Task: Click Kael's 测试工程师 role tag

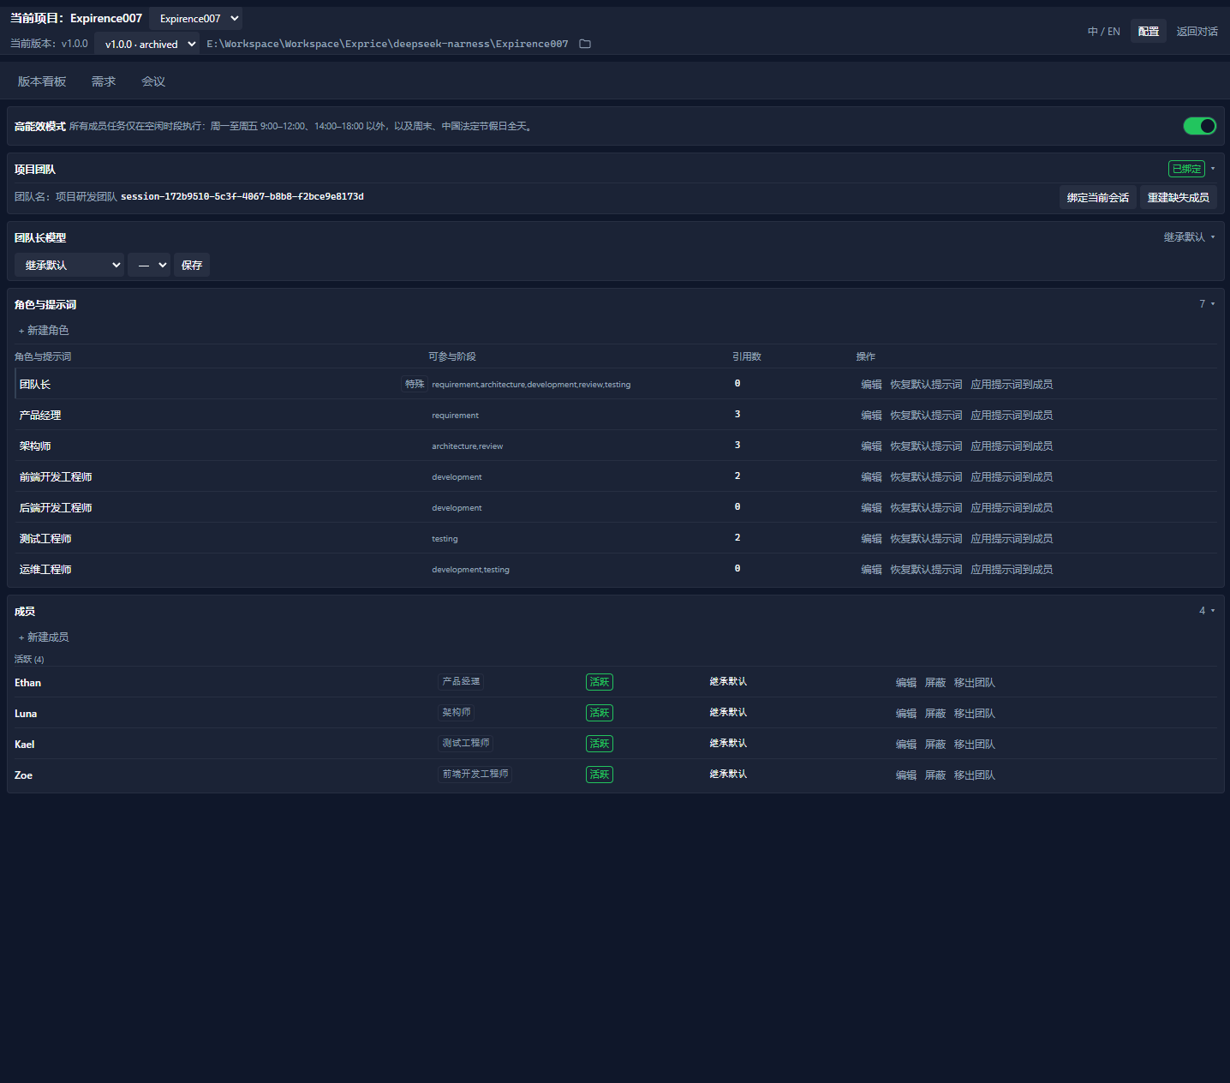Action: [466, 743]
